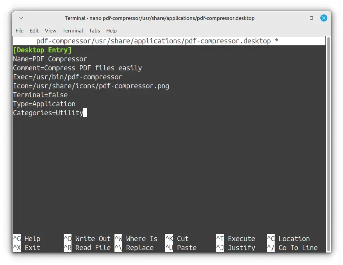Viewport: 343px width, 265px height.
Task: Minimize the terminal window
Action: 299,18
